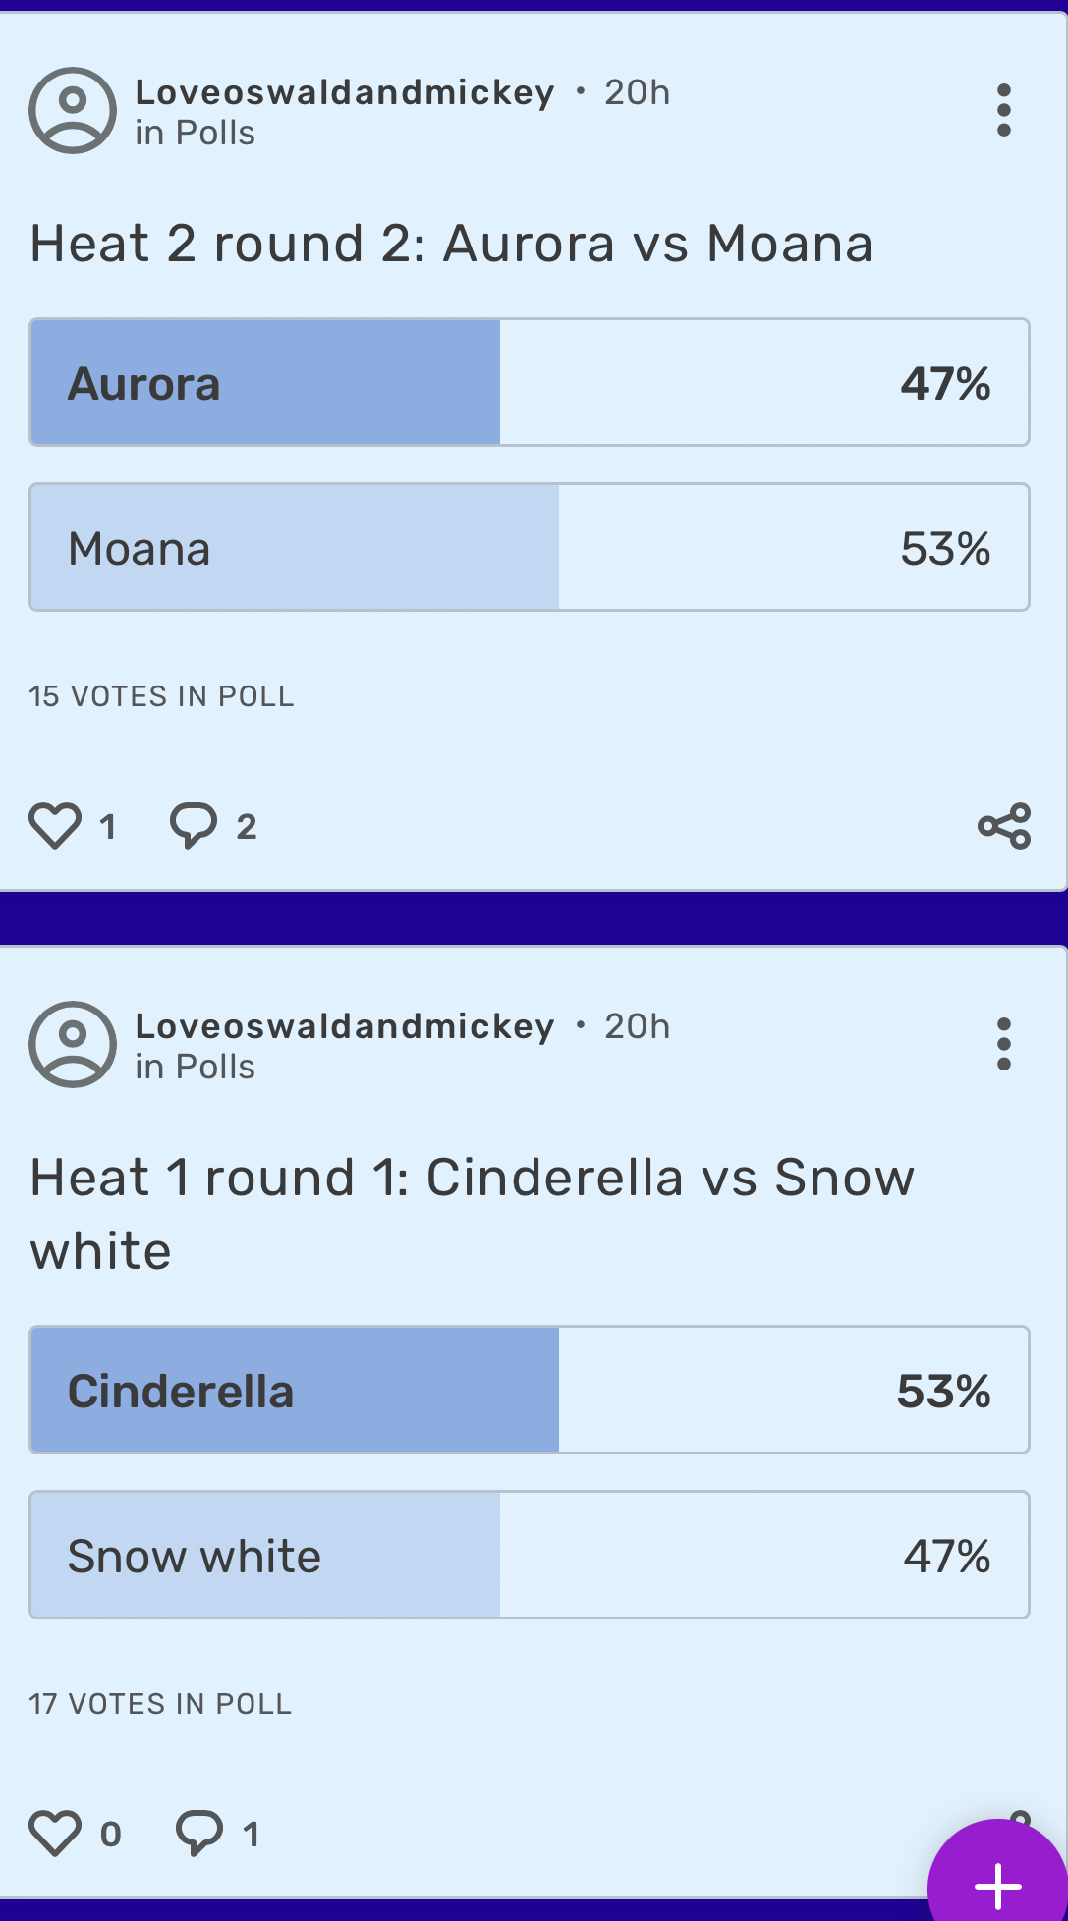This screenshot has width=1068, height=1921.
Task: Share the Aurora vs Moana poll
Action: tap(1003, 828)
